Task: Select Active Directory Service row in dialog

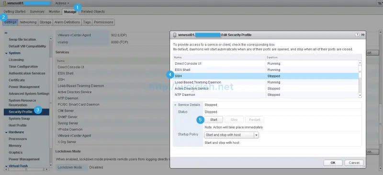Action: tap(266, 88)
